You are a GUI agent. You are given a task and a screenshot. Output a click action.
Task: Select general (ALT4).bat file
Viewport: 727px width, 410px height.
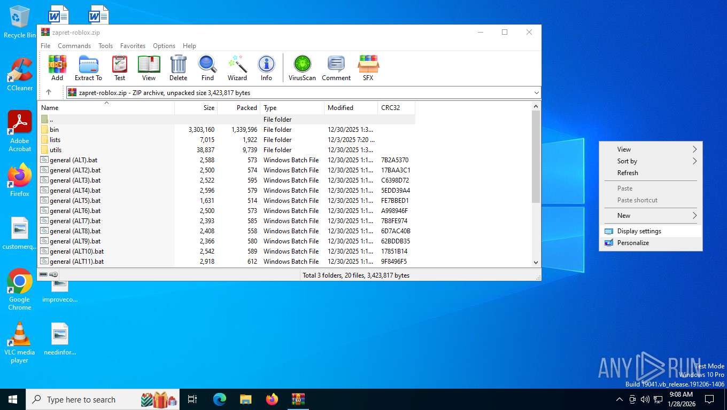[226, 191]
